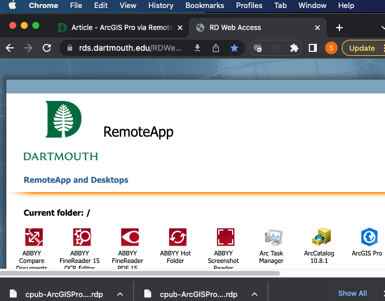Show all downloads
The height and width of the screenshot is (301, 385).
[352, 293]
